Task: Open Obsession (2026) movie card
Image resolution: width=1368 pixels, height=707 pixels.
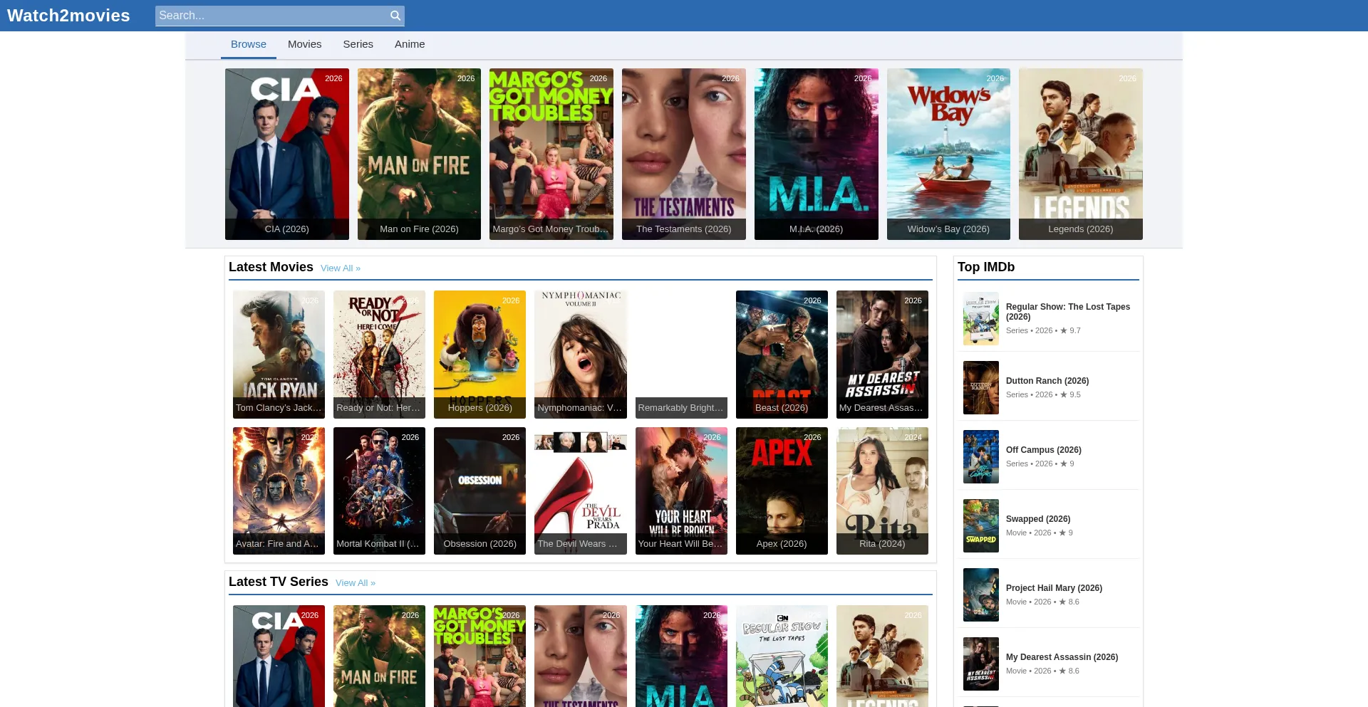Action: 480,491
